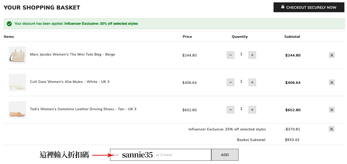The width and height of the screenshot is (347, 164).
Task: Decrease quantity of Cult Gaia Alia Mules
Action: [230, 82]
